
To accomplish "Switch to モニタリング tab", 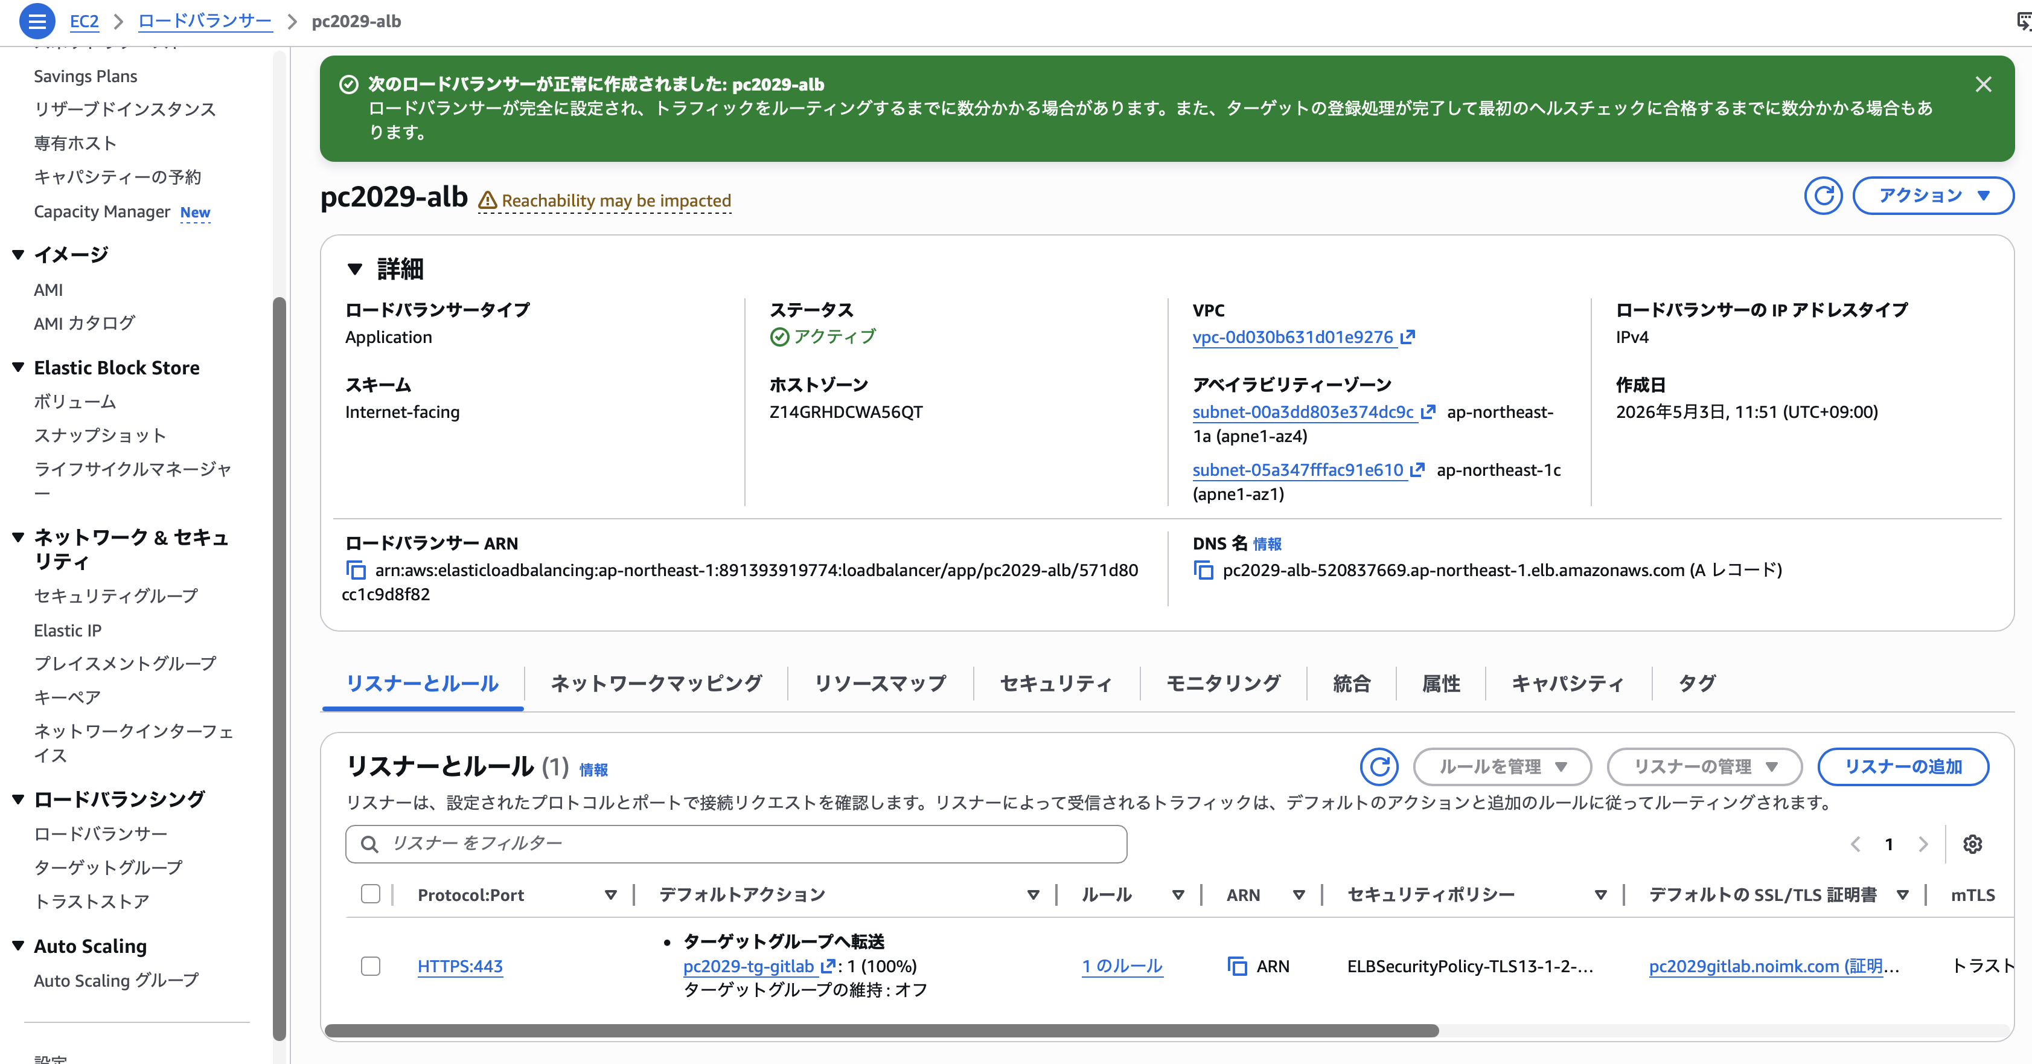I will click(x=1222, y=684).
